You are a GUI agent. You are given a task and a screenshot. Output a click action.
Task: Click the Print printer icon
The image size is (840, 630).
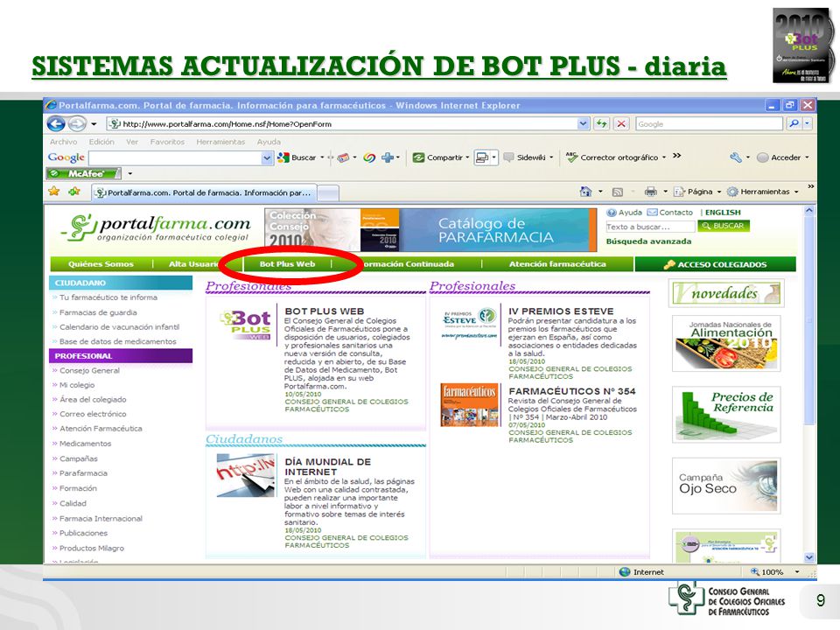tap(650, 192)
